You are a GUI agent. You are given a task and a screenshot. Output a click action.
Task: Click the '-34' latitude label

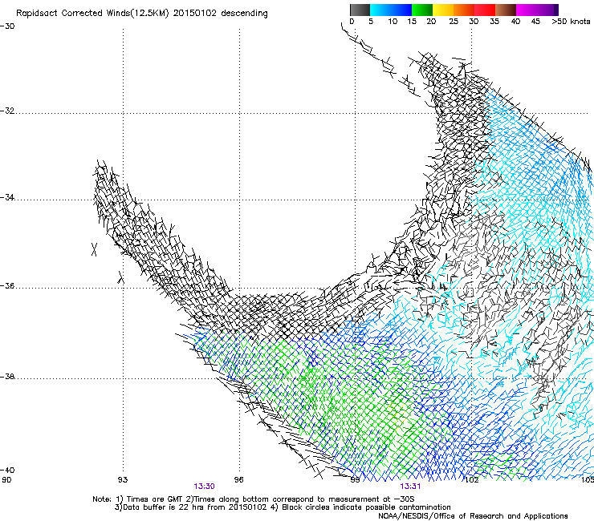pyautogui.click(x=7, y=197)
